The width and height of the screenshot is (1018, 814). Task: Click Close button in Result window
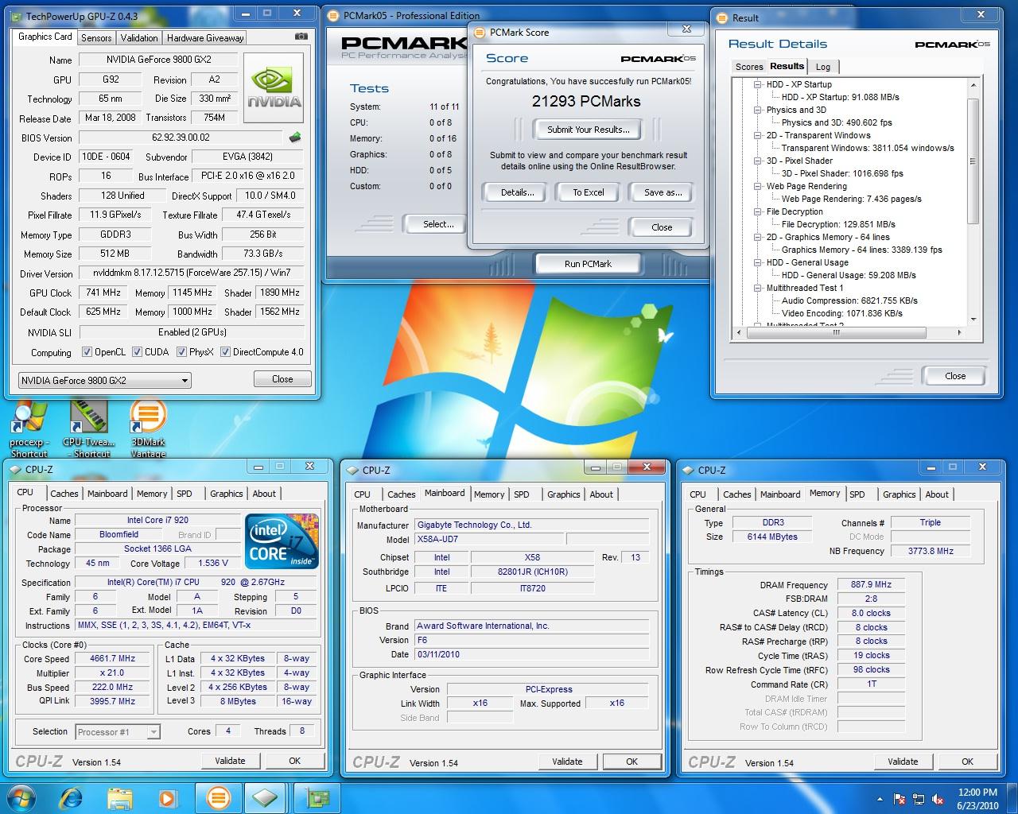[955, 376]
